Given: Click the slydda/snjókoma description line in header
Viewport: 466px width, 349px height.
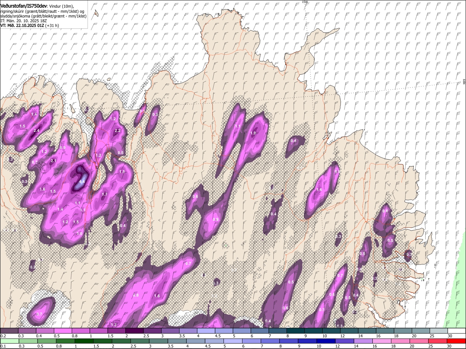Looking at the screenshot, I should [43, 16].
